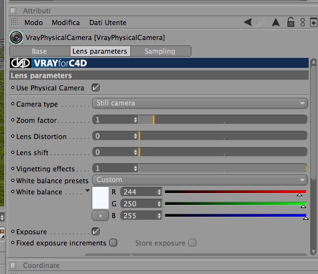318x274 pixels.
Task: Enable Fixed exposure increments checkbox
Action: click(113, 242)
